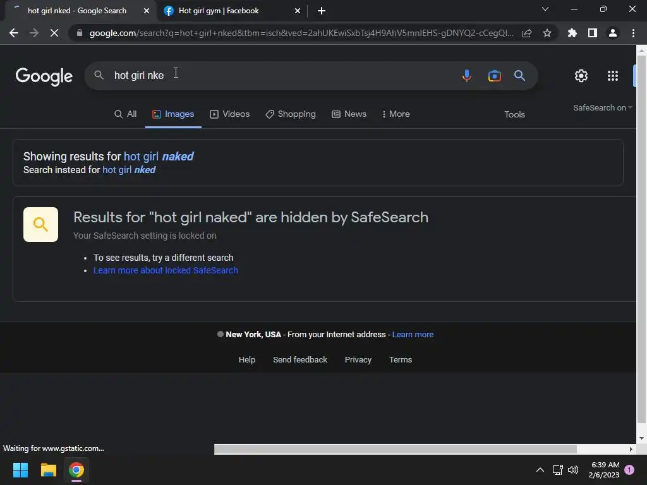Show hidden system tray icons
Image resolution: width=647 pixels, height=485 pixels.
pos(540,470)
